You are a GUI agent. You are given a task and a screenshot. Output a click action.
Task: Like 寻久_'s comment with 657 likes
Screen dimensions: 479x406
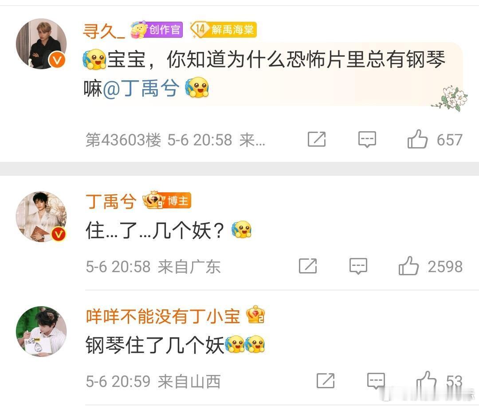[x=417, y=139]
